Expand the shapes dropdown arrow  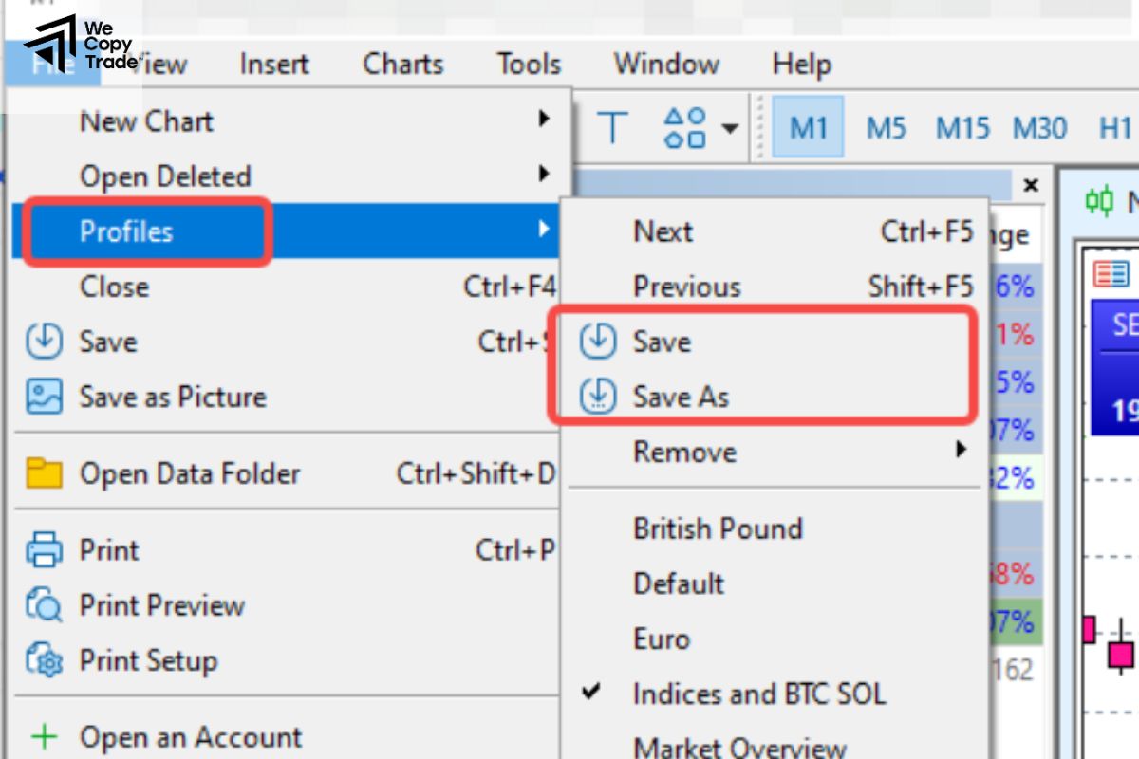730,128
